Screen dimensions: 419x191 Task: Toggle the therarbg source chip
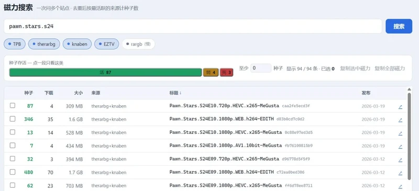pyautogui.click(x=44, y=44)
